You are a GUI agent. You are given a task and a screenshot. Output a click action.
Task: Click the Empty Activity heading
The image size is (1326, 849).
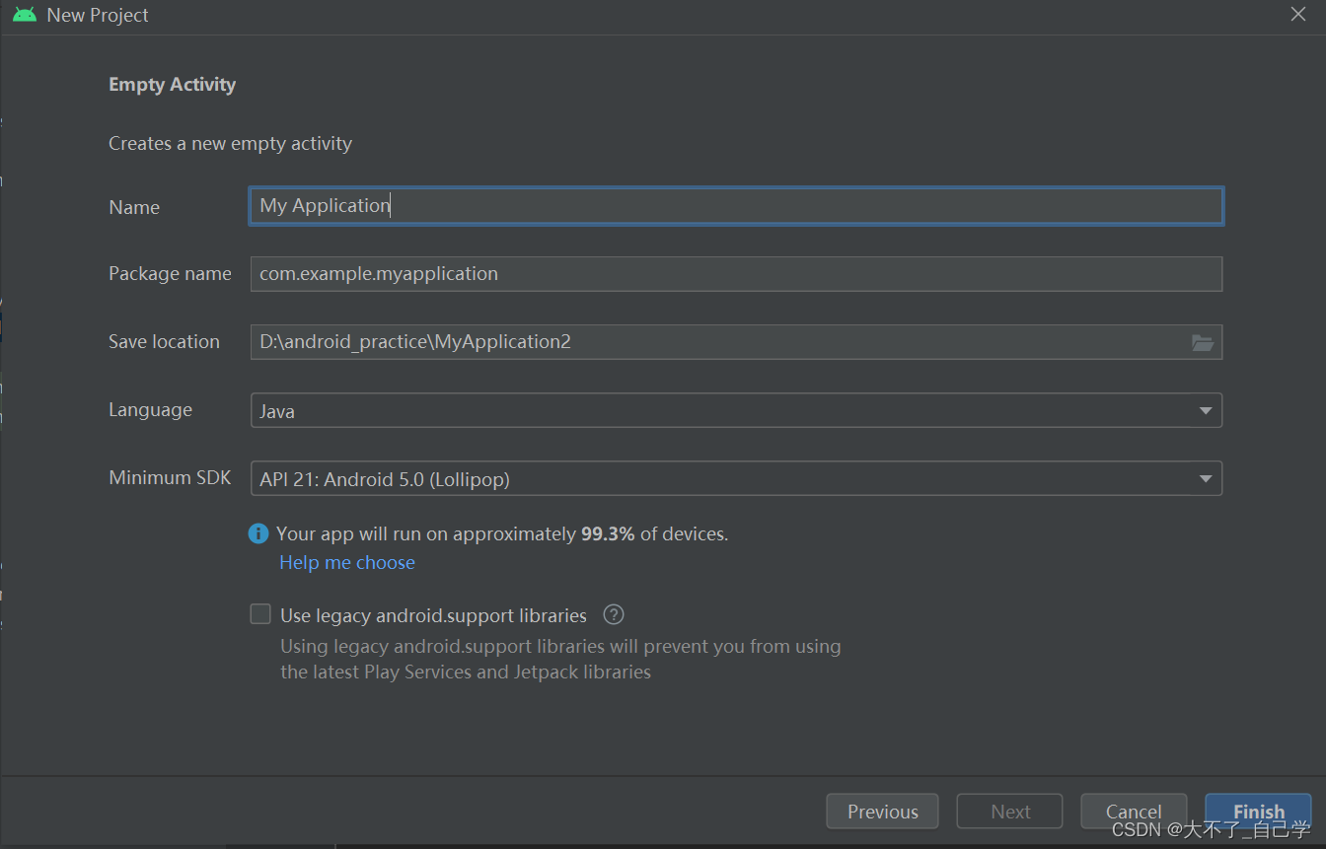coord(172,84)
